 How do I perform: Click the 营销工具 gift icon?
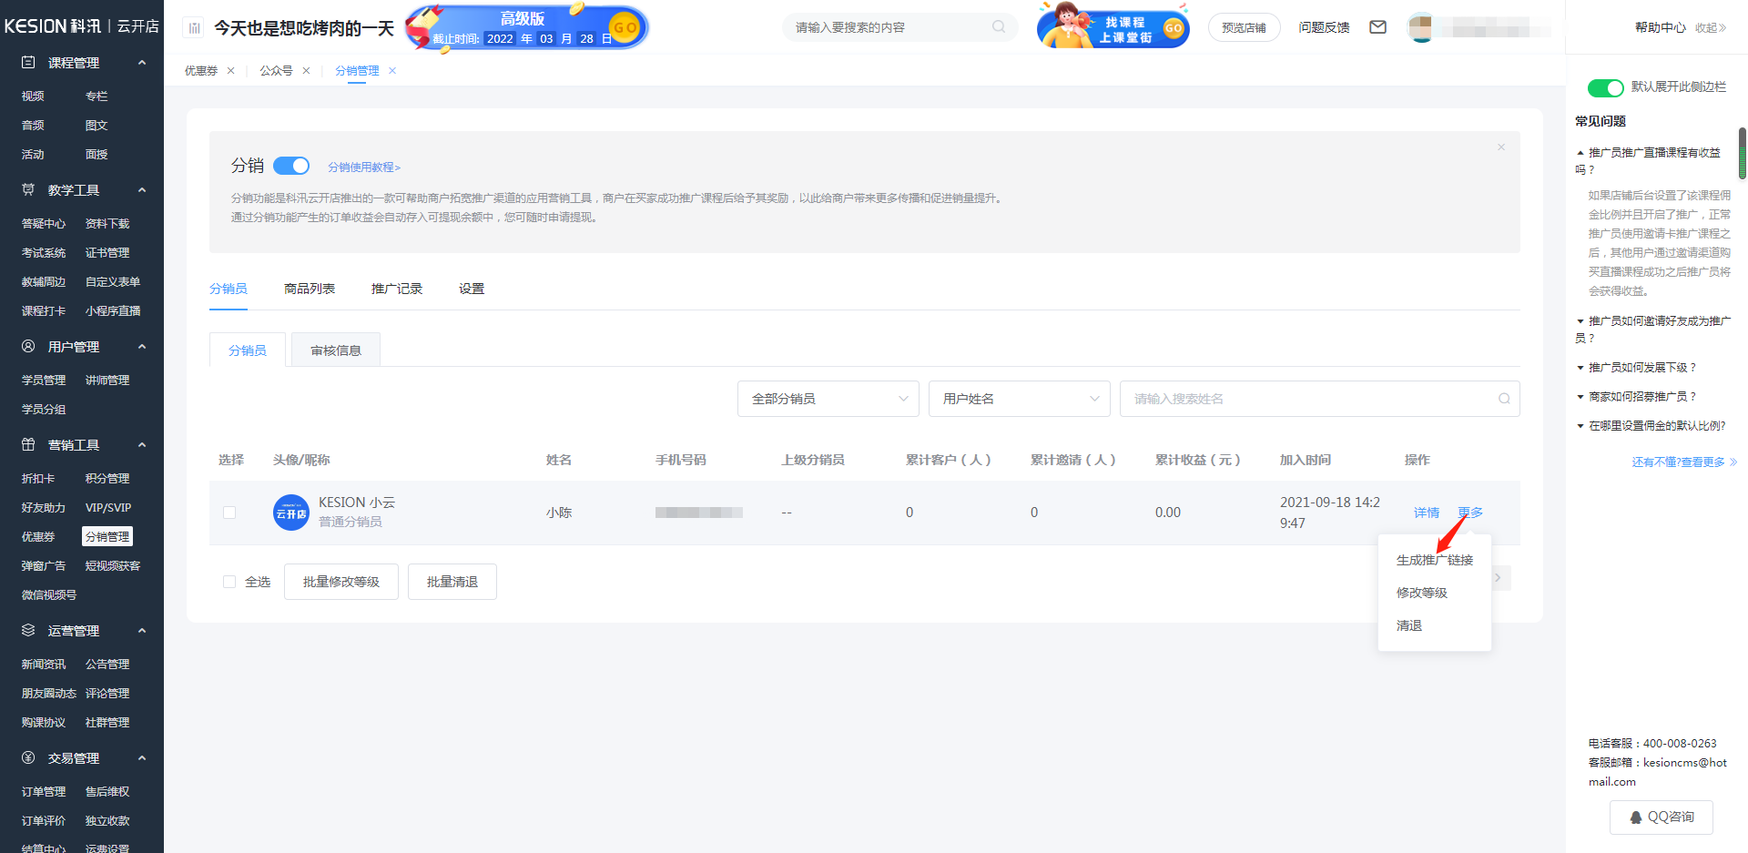[28, 445]
